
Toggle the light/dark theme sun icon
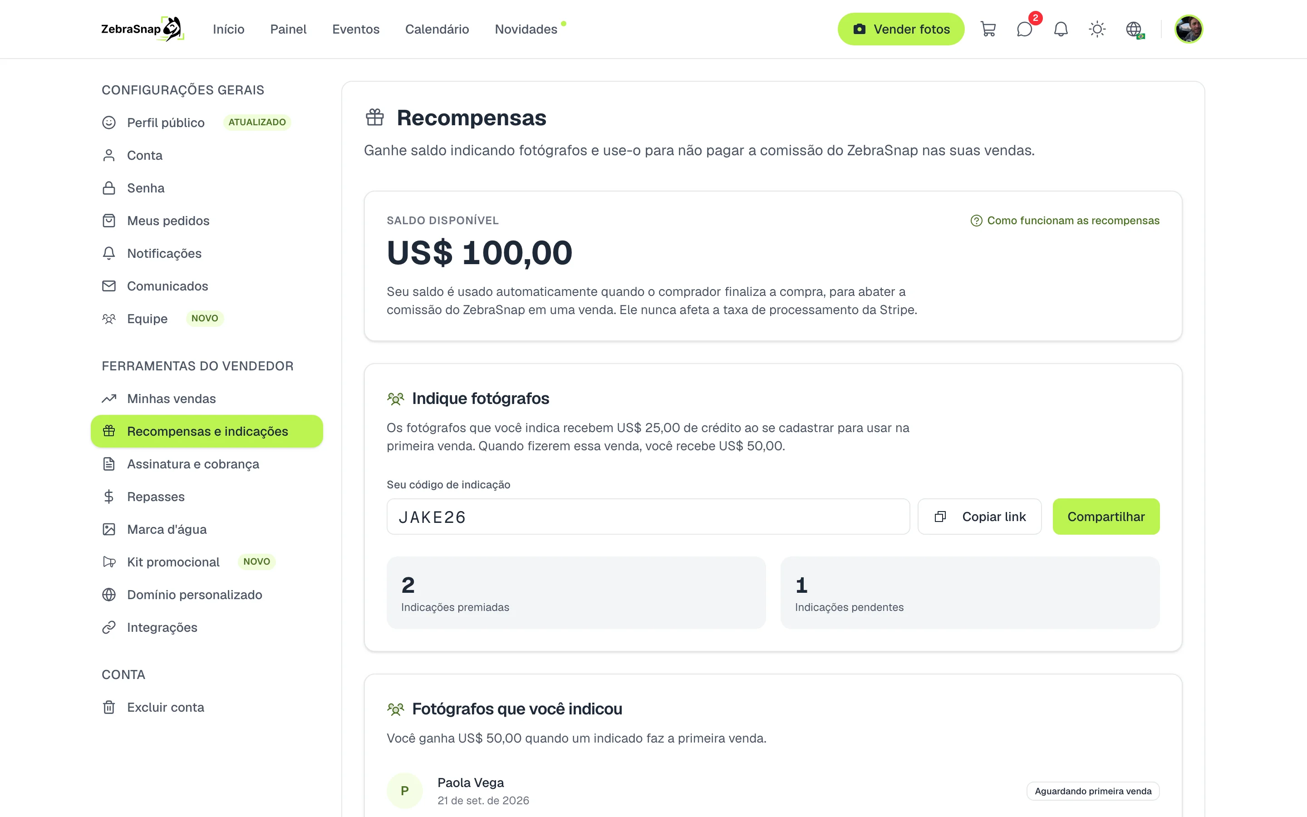[1097, 29]
